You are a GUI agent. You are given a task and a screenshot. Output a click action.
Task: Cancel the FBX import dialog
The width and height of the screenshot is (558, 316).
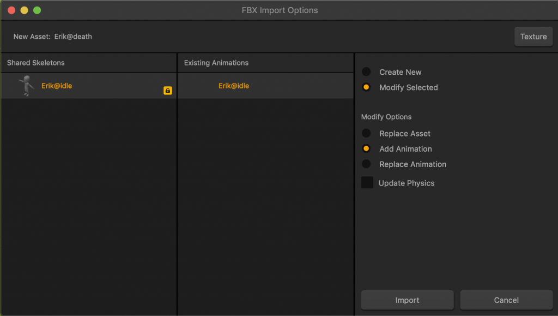(x=506, y=300)
